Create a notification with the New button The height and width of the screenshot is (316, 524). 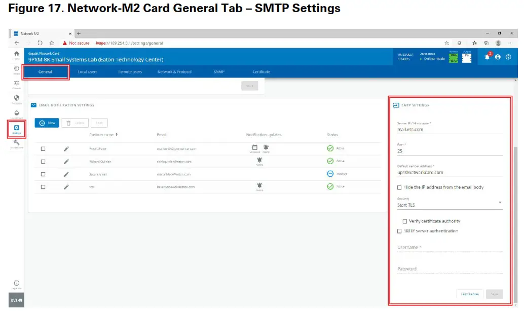[x=47, y=122]
